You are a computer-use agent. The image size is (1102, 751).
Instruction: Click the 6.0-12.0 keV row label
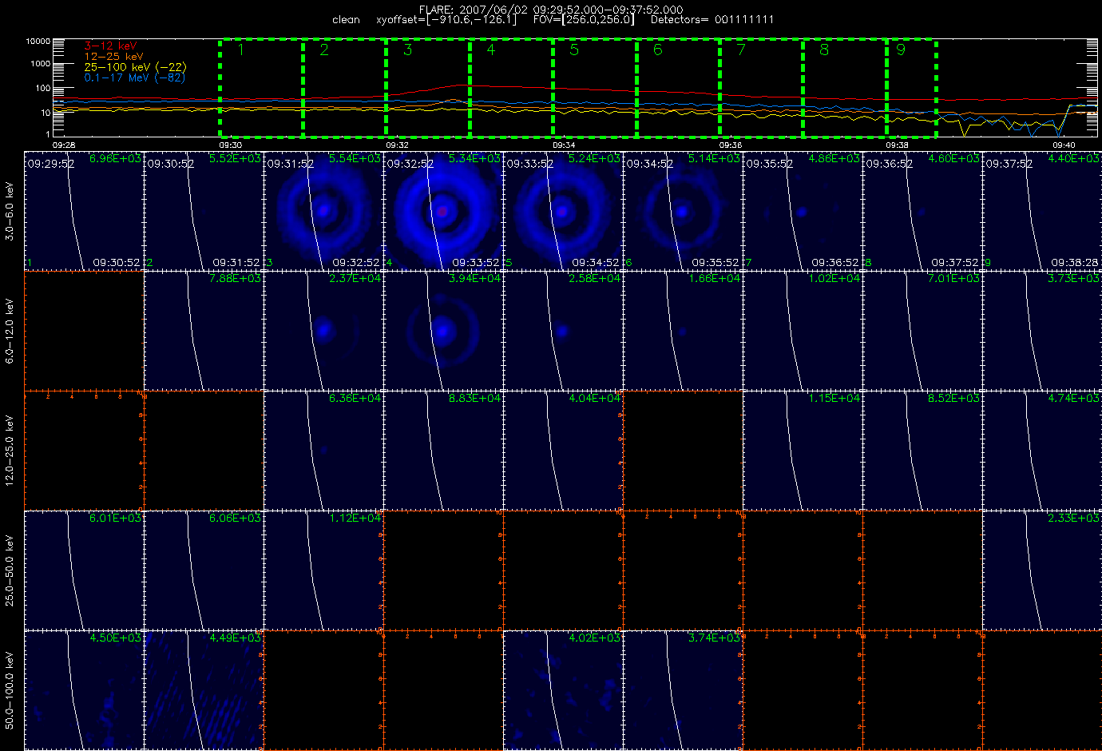pyautogui.click(x=10, y=331)
